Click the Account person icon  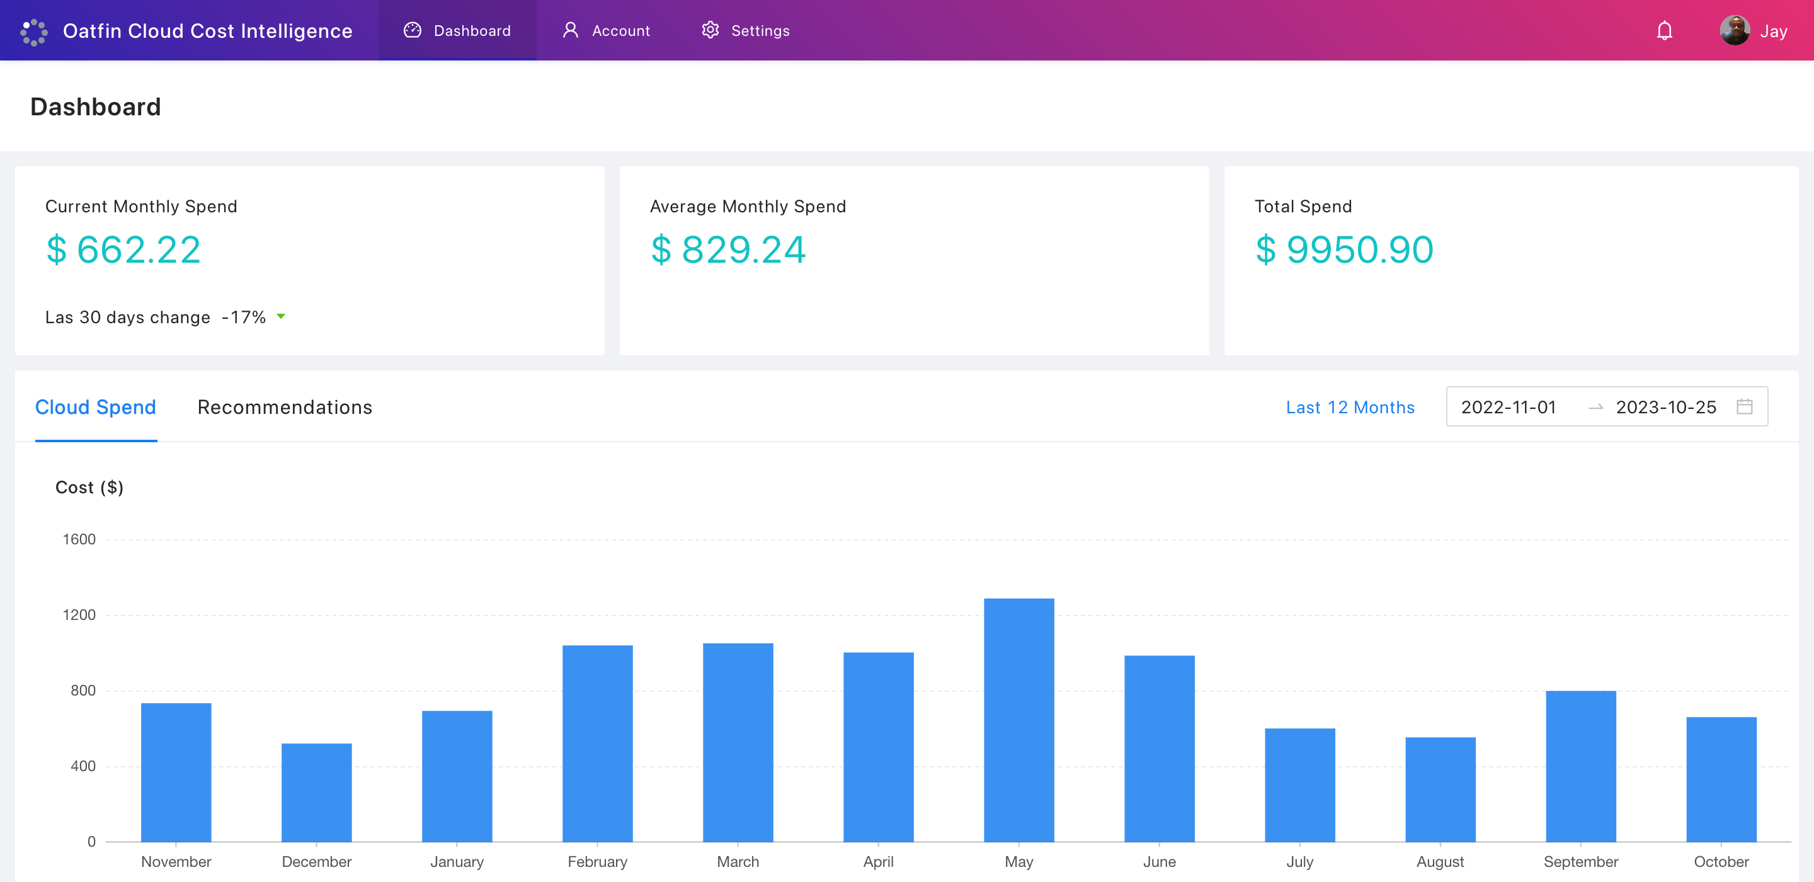coord(571,30)
